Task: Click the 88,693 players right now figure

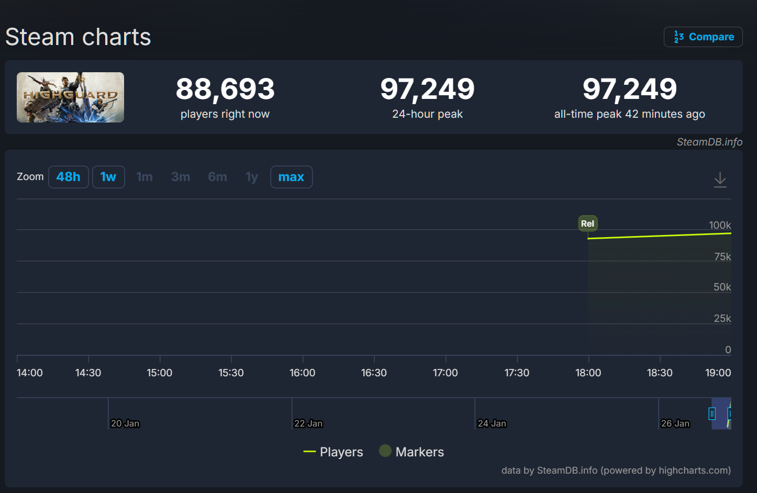Action: (225, 89)
